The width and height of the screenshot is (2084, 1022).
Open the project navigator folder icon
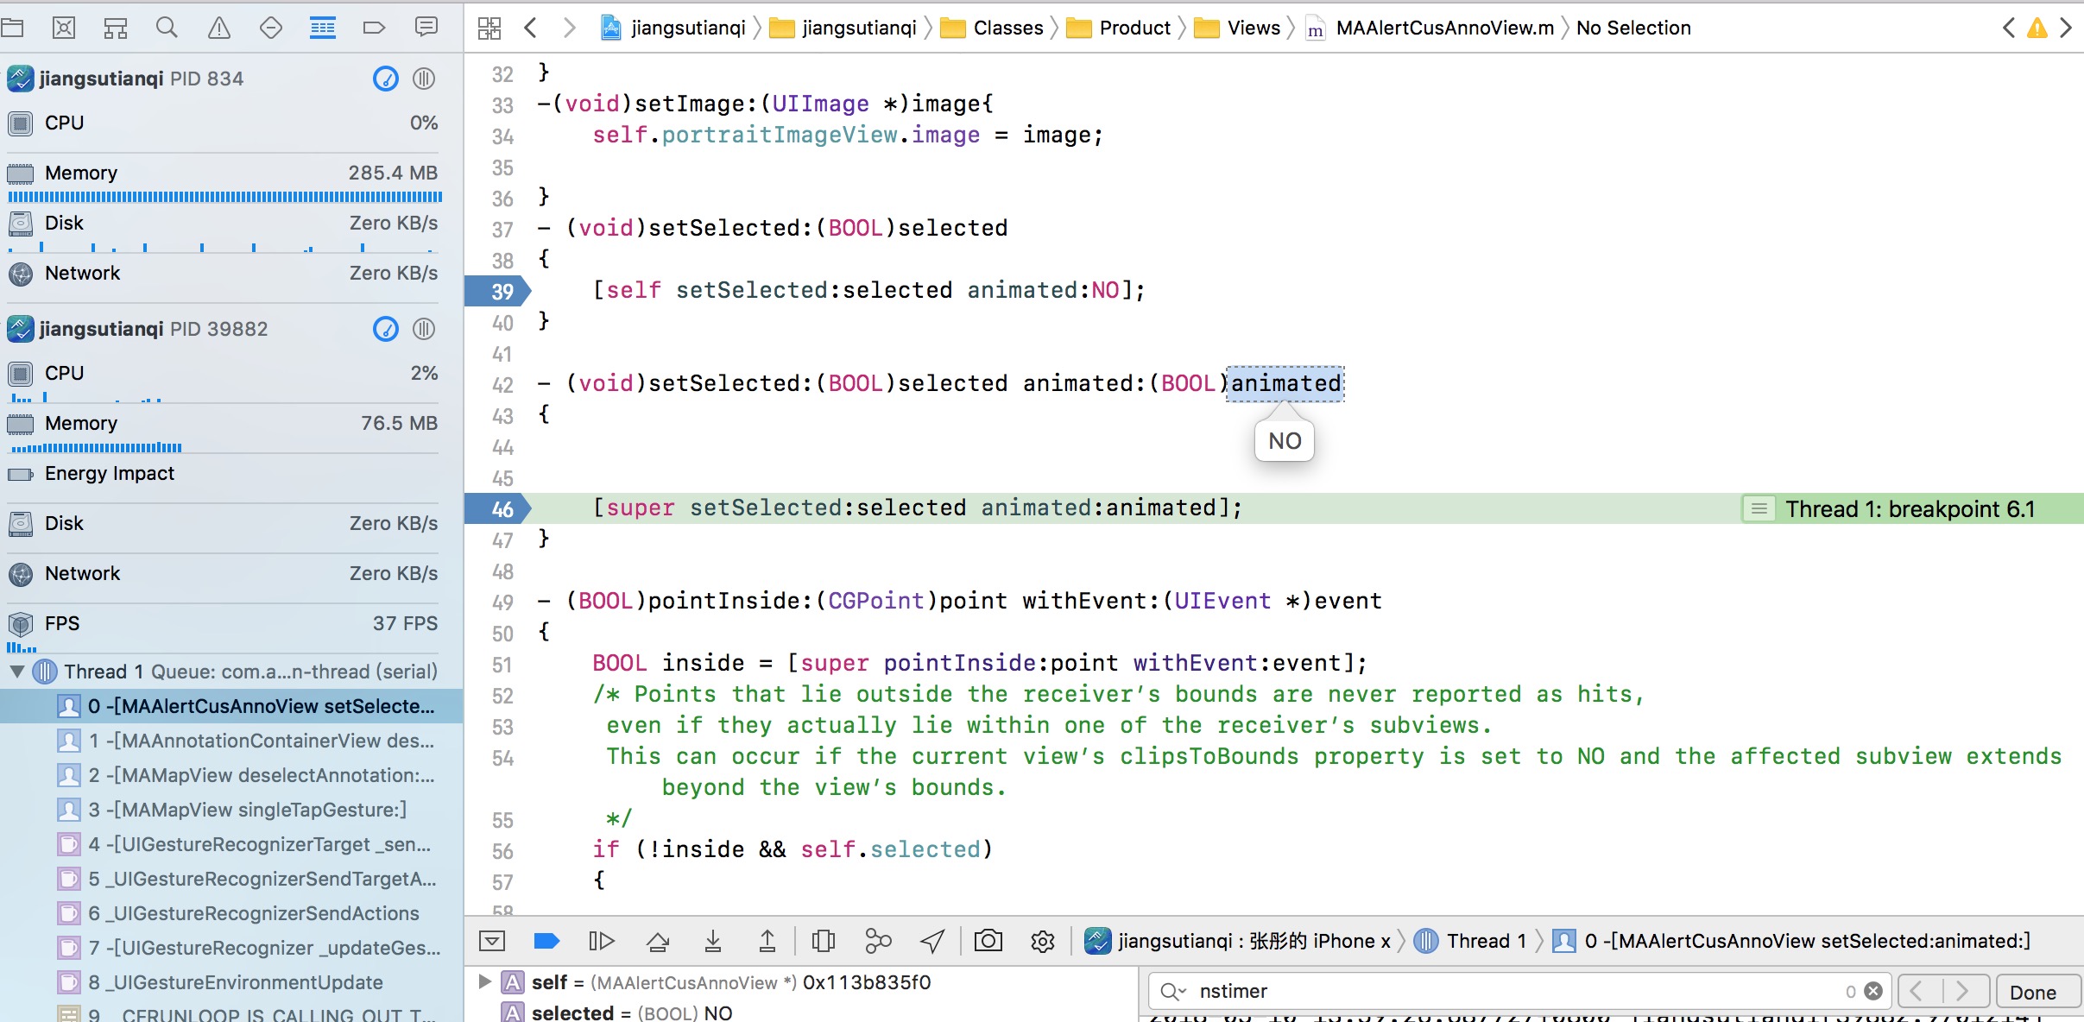[x=12, y=28]
